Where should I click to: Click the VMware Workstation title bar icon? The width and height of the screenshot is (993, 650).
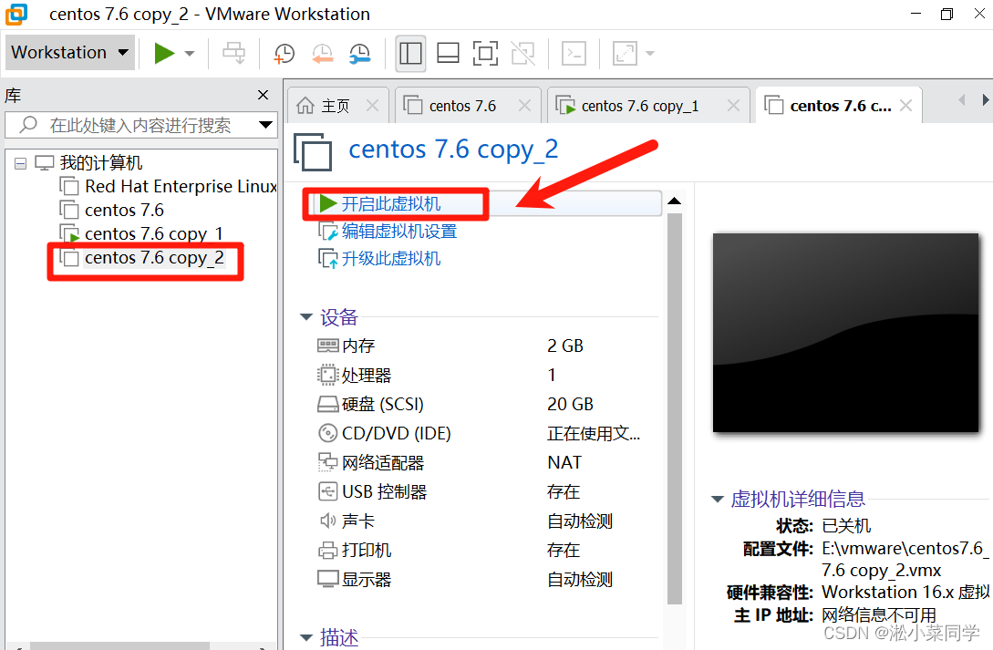click(16, 14)
